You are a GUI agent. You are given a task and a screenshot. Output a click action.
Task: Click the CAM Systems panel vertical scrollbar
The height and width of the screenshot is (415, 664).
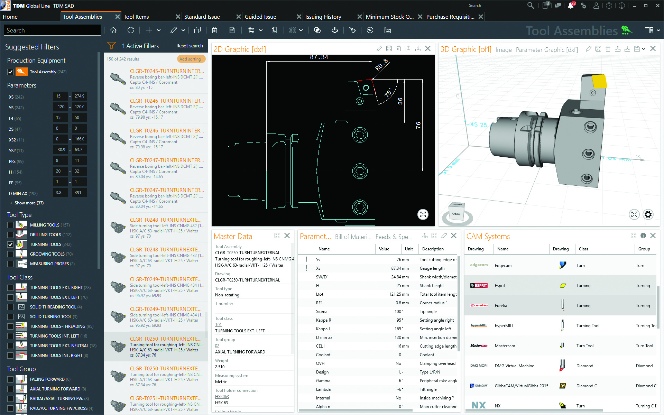tap(658, 307)
